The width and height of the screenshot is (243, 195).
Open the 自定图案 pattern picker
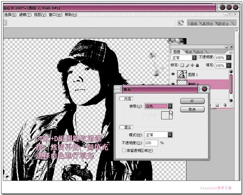click(167, 115)
